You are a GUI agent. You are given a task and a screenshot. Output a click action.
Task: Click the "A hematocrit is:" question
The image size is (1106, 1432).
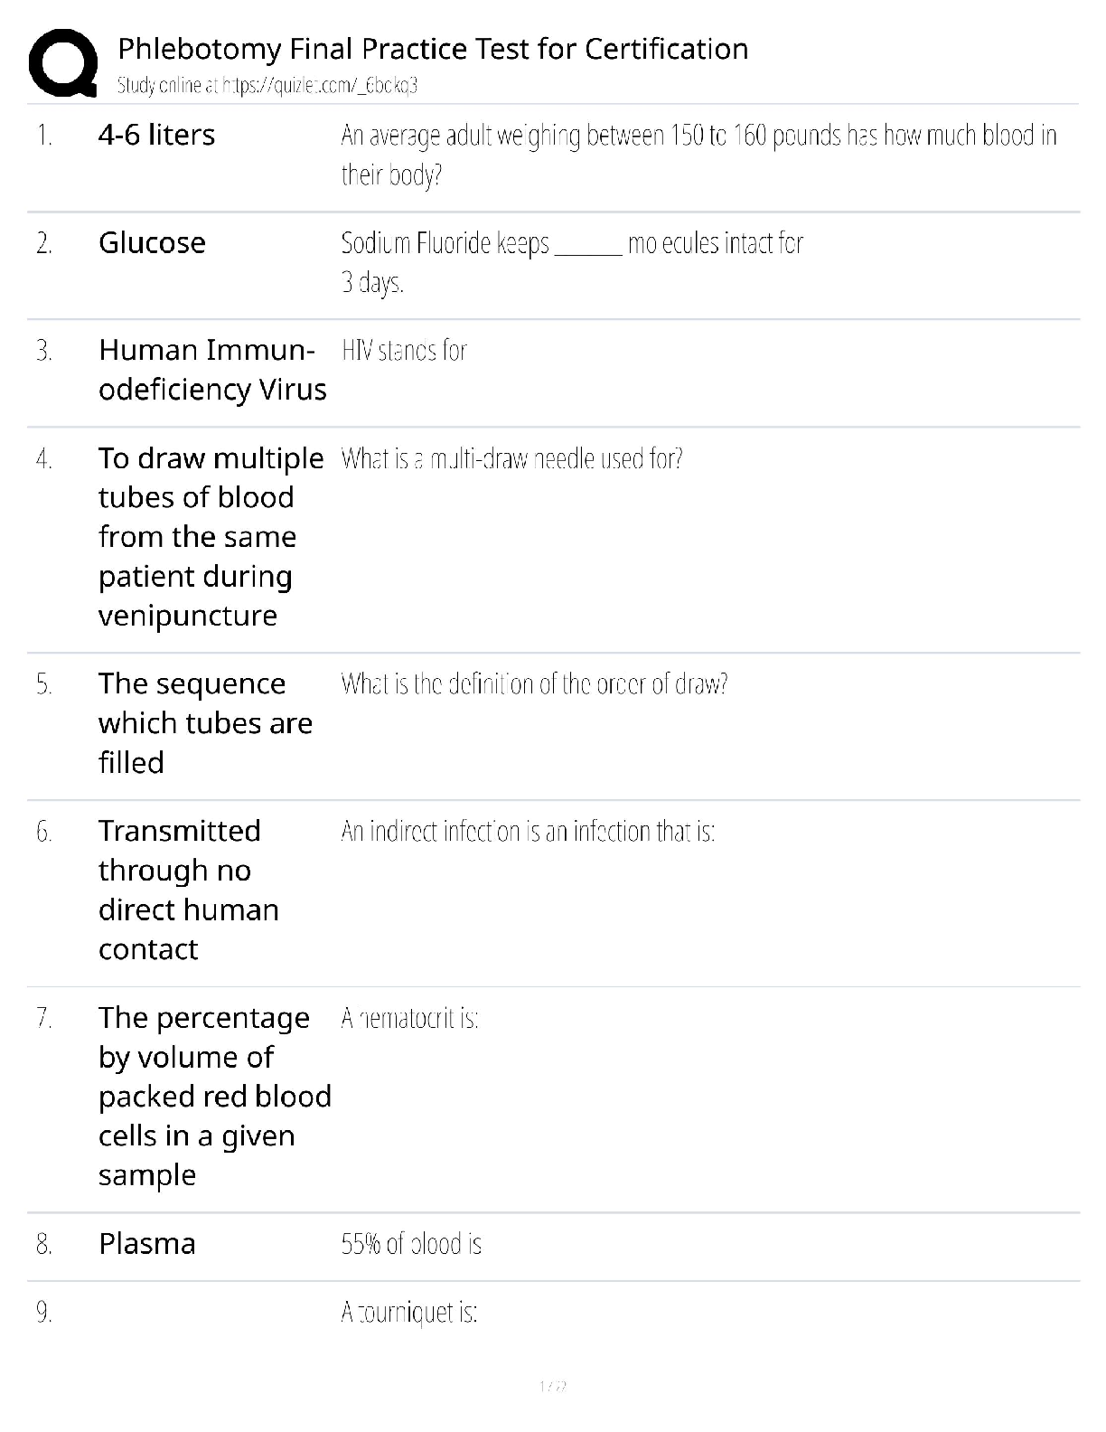click(409, 1019)
